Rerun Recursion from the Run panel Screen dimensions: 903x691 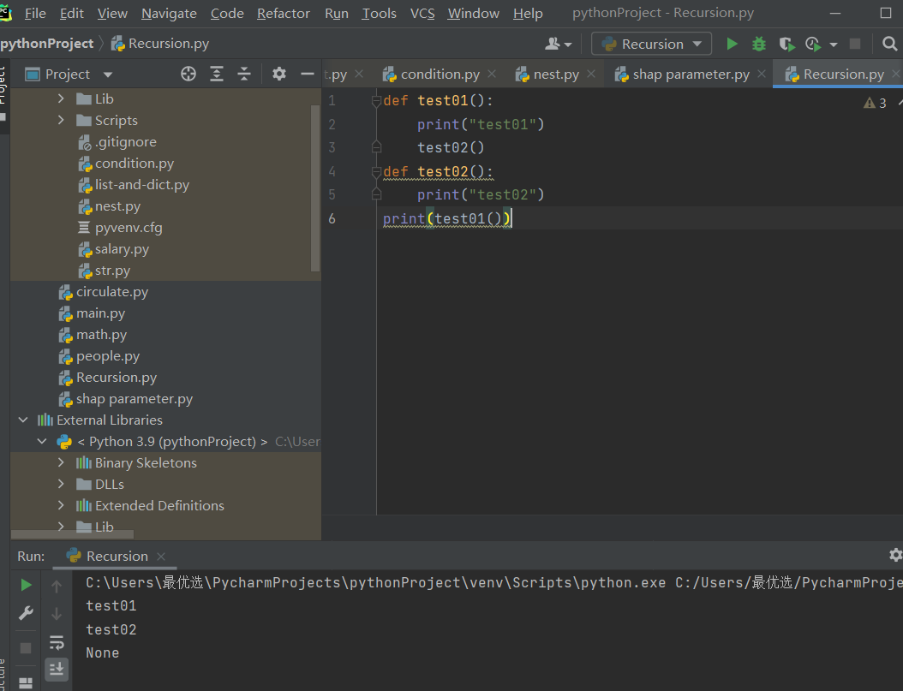click(x=26, y=585)
